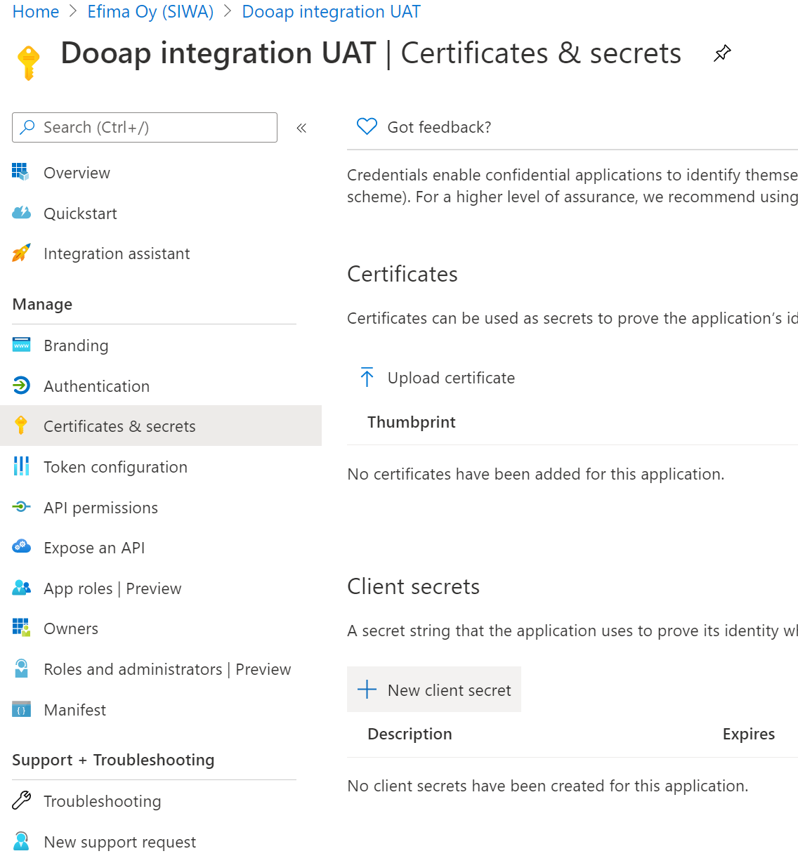Viewport: 798px width, 863px height.
Task: Open the Owners page
Action: [161, 628]
